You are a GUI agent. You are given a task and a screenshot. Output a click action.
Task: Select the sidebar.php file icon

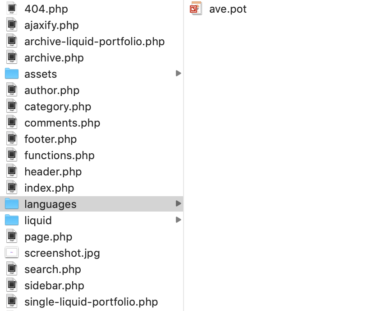point(12,285)
